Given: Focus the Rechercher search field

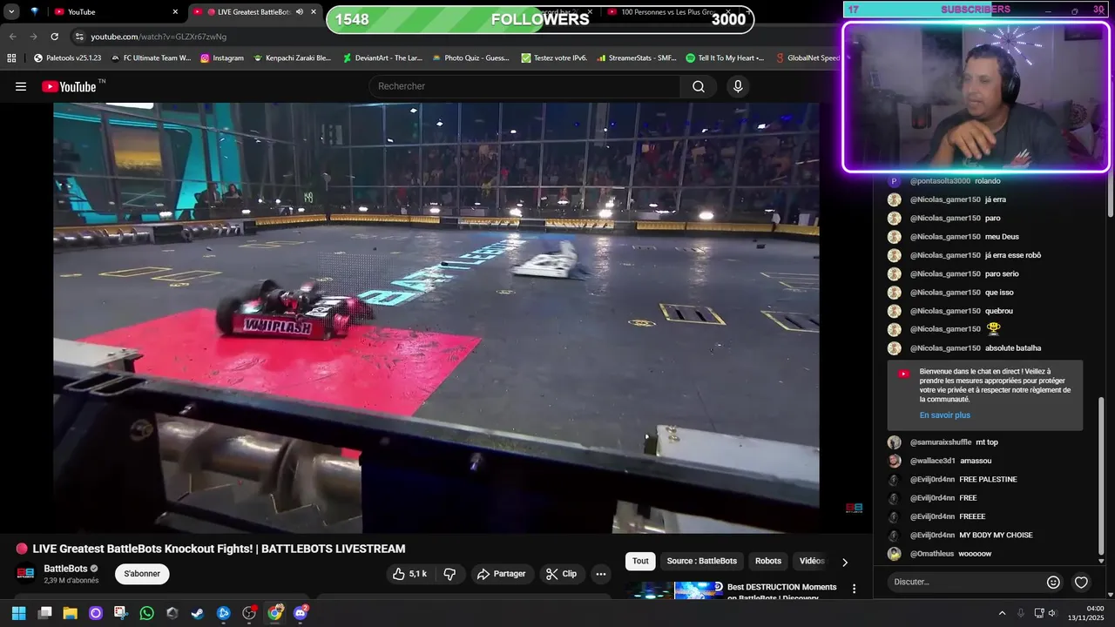Looking at the screenshot, I should 524,86.
